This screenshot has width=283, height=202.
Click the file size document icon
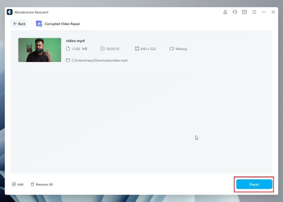(x=68, y=49)
